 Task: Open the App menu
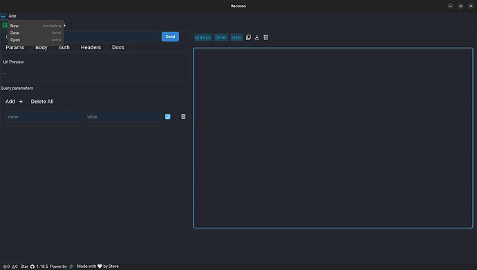click(x=12, y=16)
